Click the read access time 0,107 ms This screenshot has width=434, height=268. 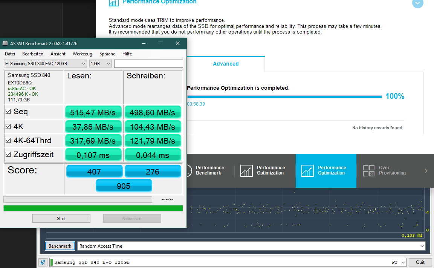pyautogui.click(x=93, y=155)
